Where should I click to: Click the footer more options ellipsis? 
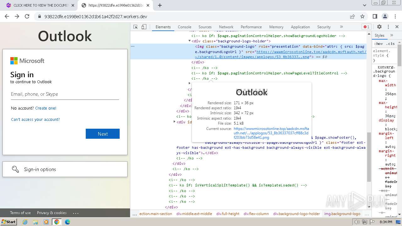pos(76,213)
